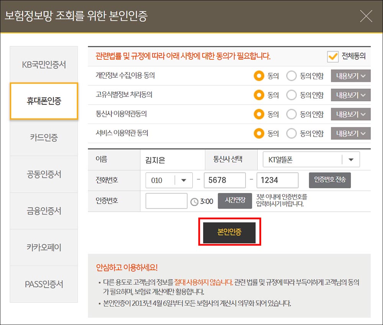The image size is (383, 325).
Task: Expand 내용보기 for 개인정보 수집,이용 동의
Action: 350,76
